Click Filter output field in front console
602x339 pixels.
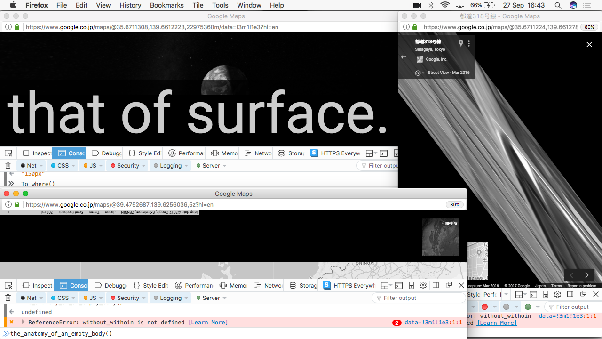(x=419, y=298)
